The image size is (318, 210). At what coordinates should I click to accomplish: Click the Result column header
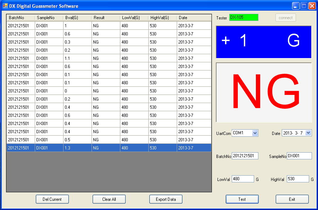pos(106,18)
